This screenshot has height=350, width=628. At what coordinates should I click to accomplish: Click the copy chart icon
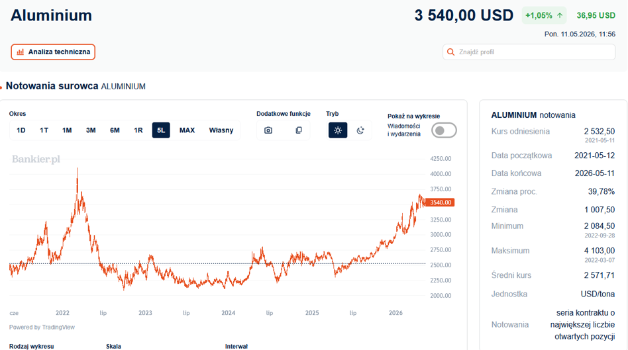299,130
